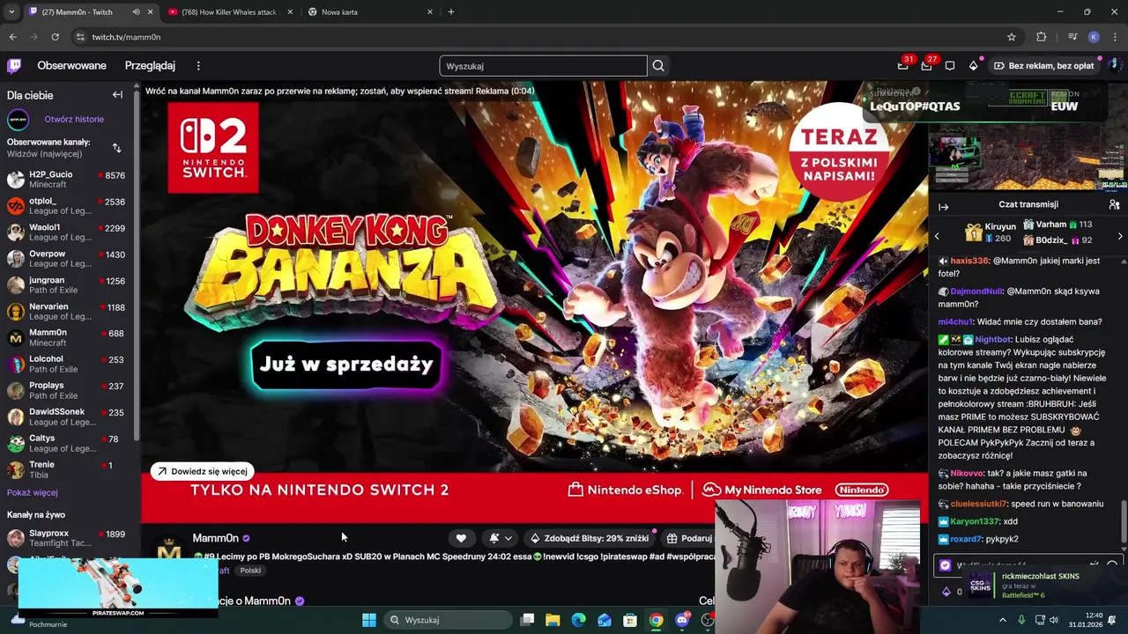1128x634 pixels.
Task: Click the Podaruj gift sub button
Action: tap(688, 538)
